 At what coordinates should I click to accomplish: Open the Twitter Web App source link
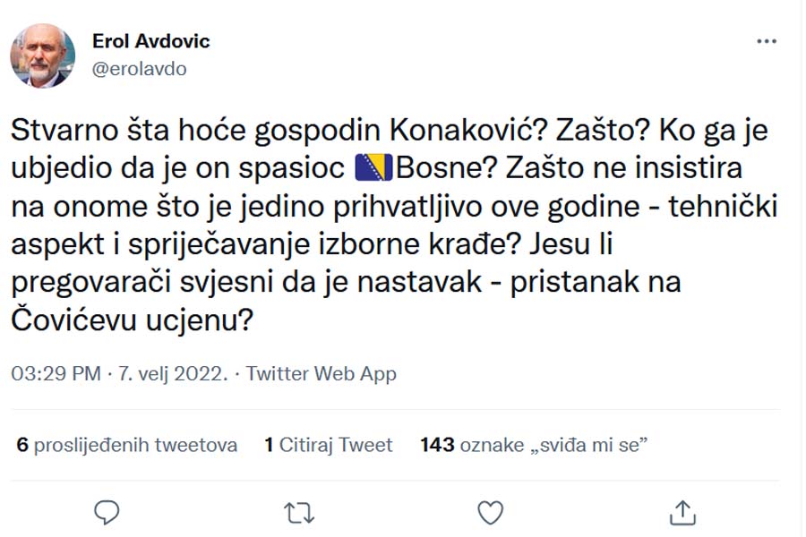click(321, 373)
